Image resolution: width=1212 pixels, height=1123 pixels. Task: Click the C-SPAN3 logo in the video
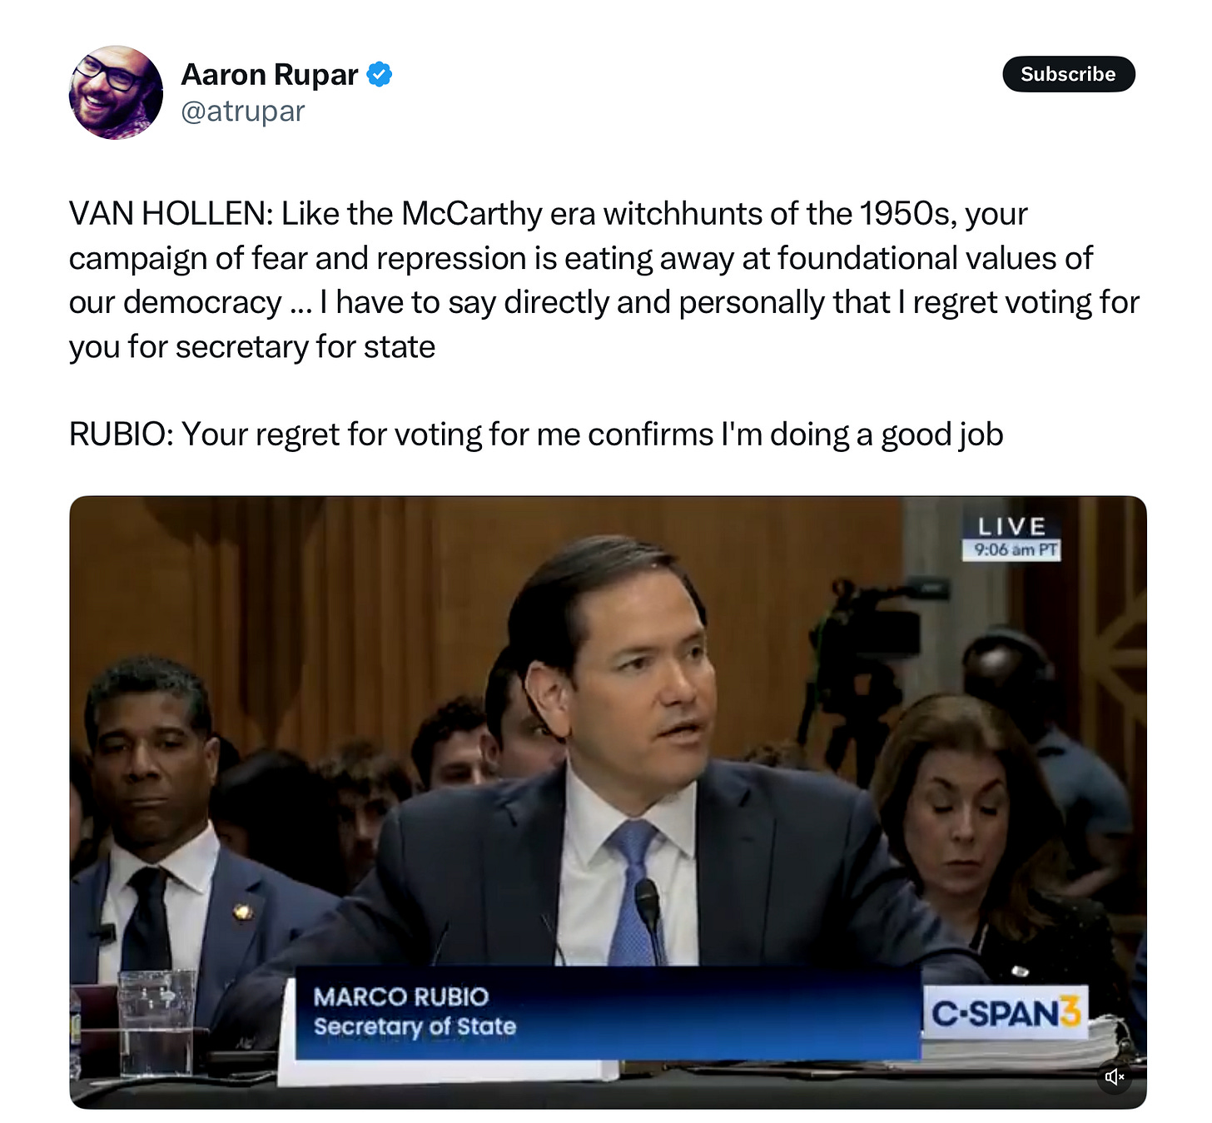pyautogui.click(x=1007, y=1013)
